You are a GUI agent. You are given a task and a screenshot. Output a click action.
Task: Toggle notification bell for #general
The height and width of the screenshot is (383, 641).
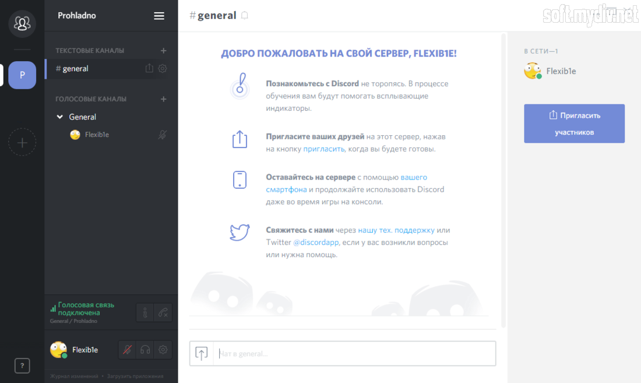click(x=245, y=16)
